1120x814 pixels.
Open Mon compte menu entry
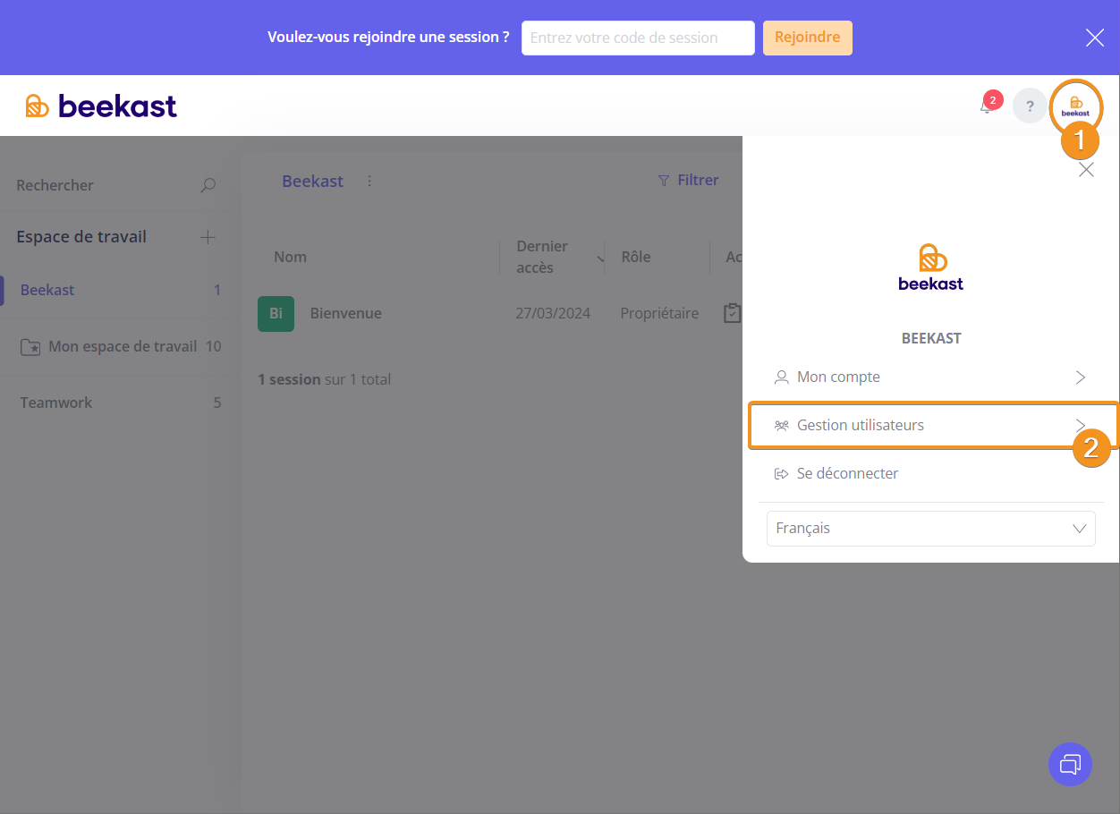click(x=930, y=377)
